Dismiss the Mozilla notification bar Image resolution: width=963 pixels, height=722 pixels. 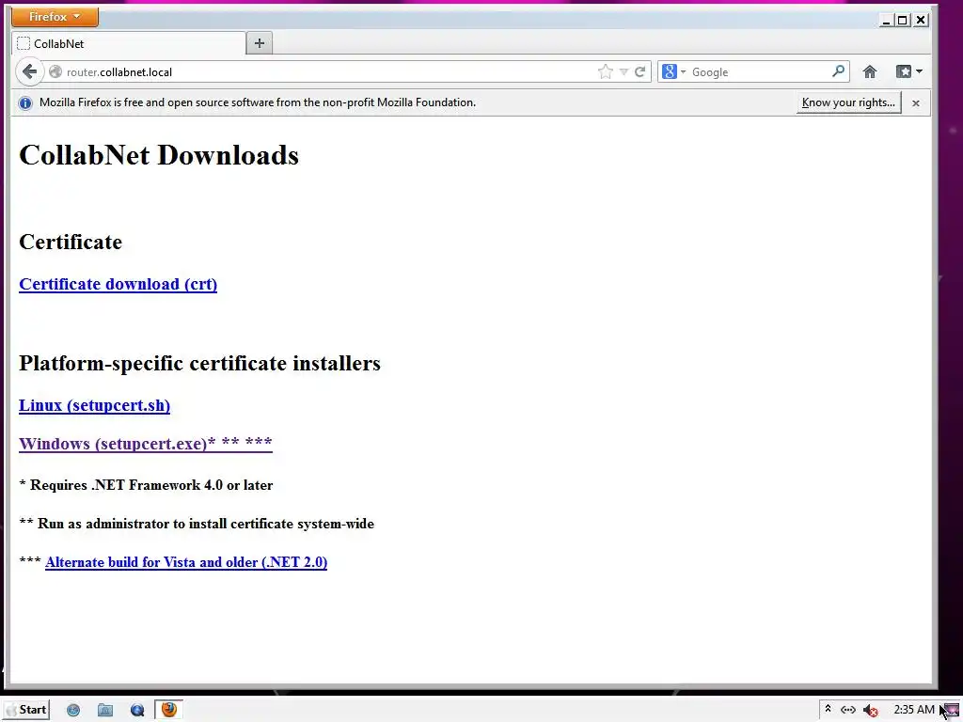[x=916, y=103]
